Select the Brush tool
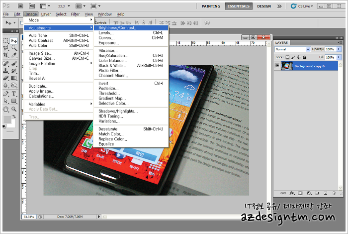The width and height of the screenshot is (348, 234). click(14, 64)
